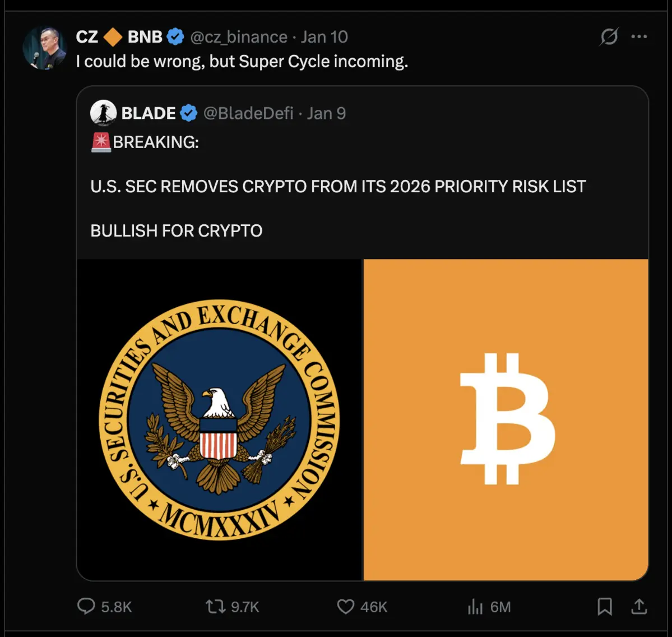Click the BLADE display name
Image resolution: width=672 pixels, height=637 pixels.
tap(149, 113)
